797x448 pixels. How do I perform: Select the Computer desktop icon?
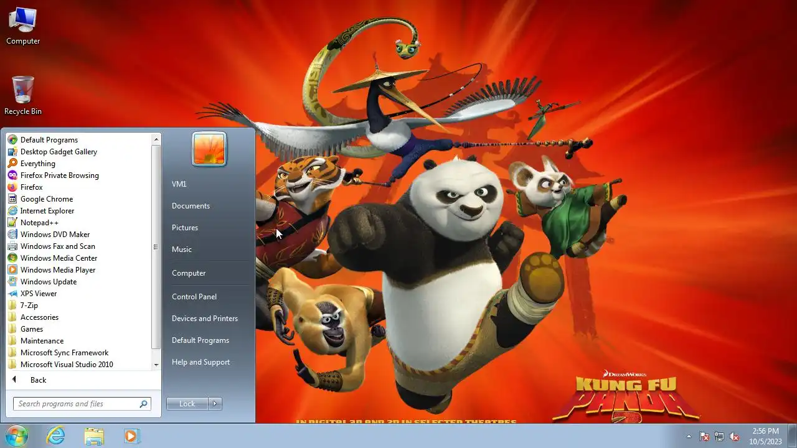click(x=23, y=26)
